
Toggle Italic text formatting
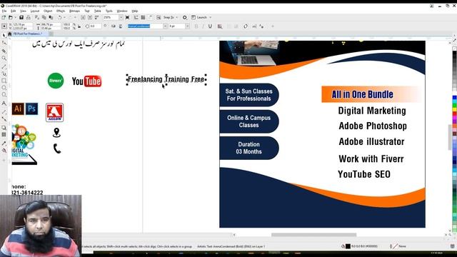click(203, 26)
